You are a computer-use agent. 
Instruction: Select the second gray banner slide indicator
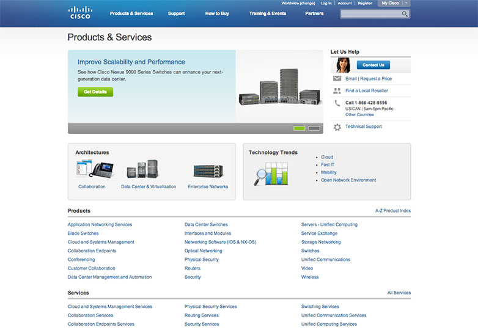point(314,128)
